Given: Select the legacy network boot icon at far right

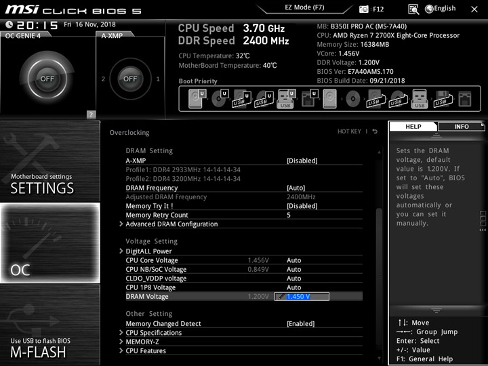Looking at the screenshot, I should [465, 99].
